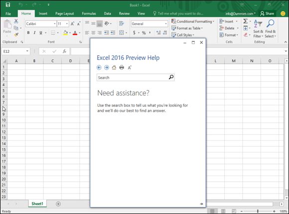
Task: Click the Share button
Action: [x=267, y=13]
